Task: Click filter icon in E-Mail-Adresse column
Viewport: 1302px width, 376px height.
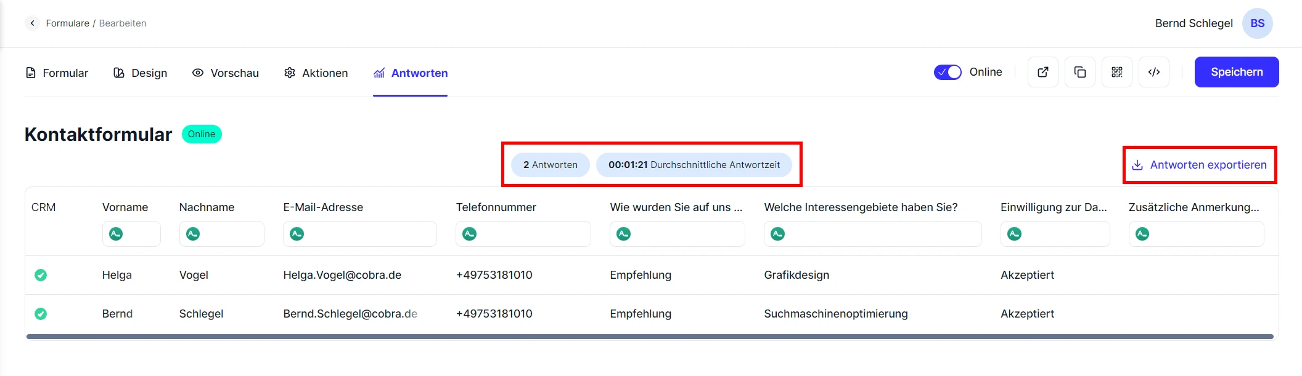Action: pos(297,234)
